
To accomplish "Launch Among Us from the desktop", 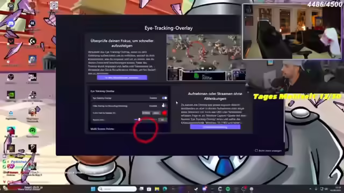I will coord(11,131).
